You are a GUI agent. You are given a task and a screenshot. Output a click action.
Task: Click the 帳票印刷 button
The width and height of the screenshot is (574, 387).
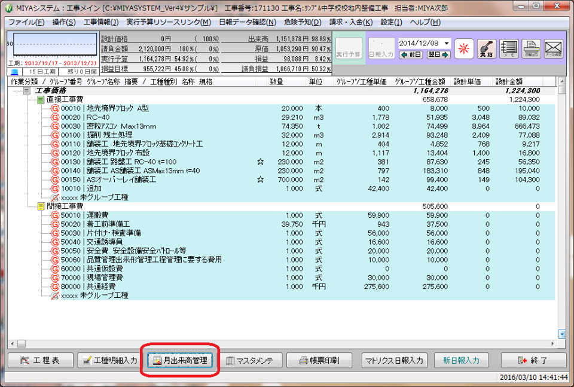(x=319, y=360)
